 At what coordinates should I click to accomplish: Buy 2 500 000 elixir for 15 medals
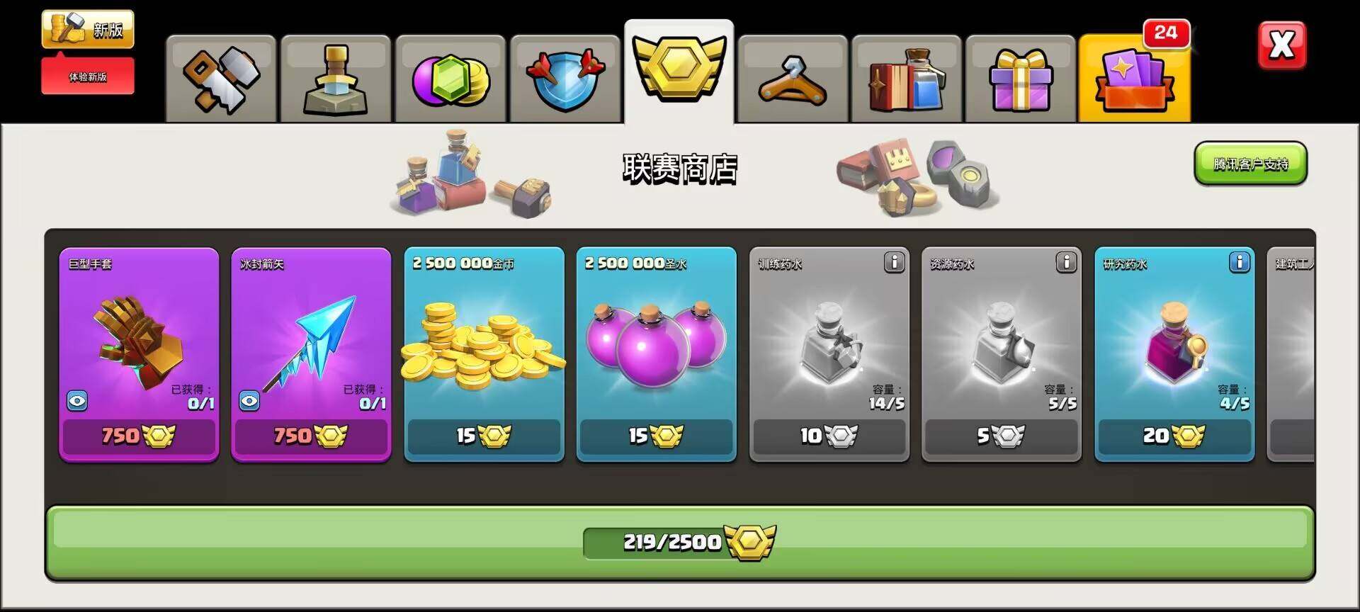click(x=656, y=436)
